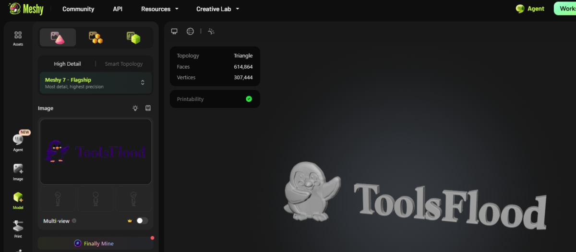Select the green cube text-to-3D tab
The width and height of the screenshot is (576, 252).
pos(133,37)
